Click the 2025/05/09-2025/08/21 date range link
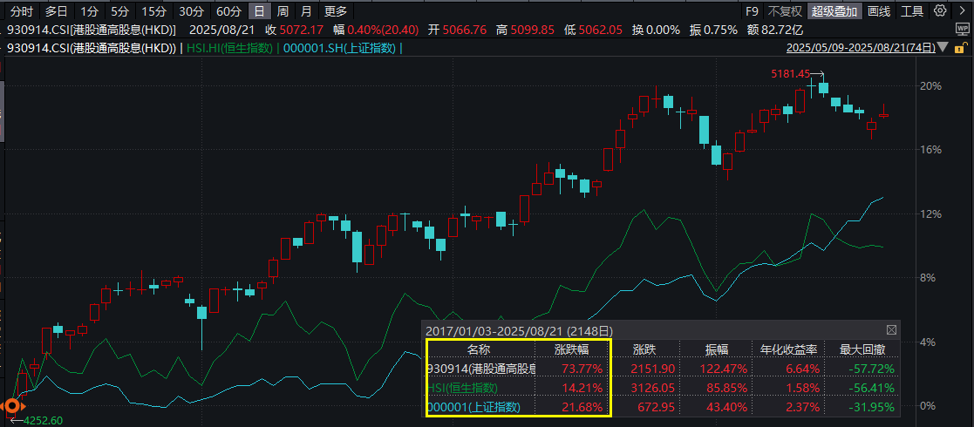The image size is (974, 427). [861, 47]
